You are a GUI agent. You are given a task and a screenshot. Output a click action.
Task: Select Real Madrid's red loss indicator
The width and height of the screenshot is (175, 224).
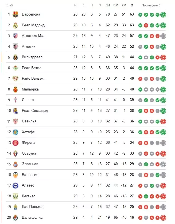click(x=146, y=26)
